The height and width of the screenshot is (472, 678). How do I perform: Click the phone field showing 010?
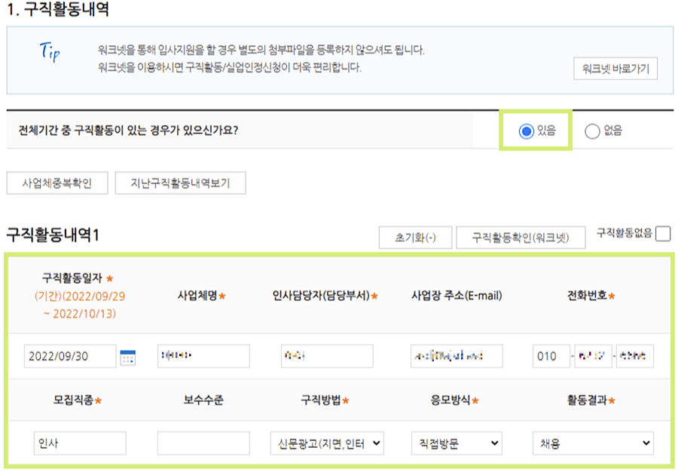pyautogui.click(x=551, y=356)
